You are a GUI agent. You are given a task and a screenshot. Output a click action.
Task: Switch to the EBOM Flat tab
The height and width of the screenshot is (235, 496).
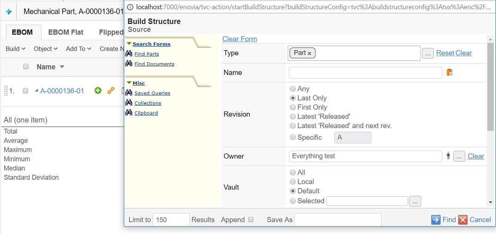click(66, 32)
